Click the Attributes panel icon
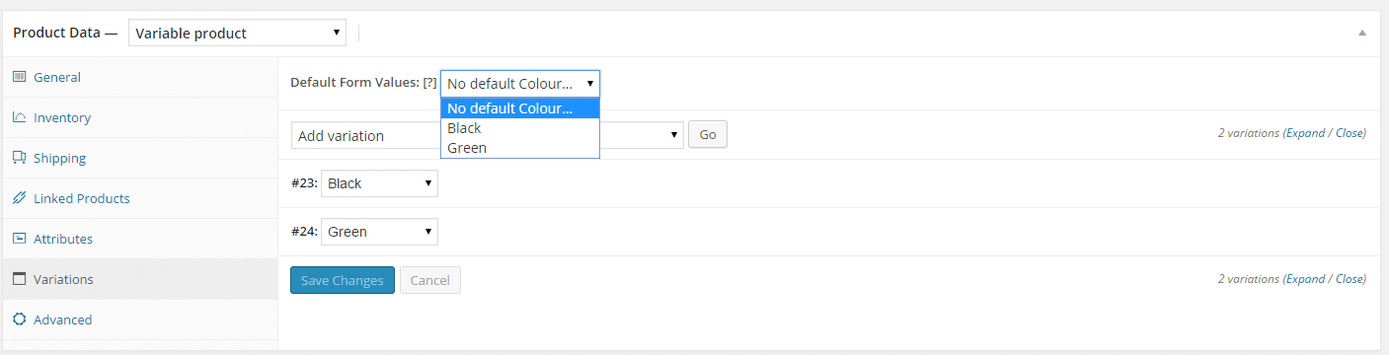1389x355 pixels. pos(19,239)
